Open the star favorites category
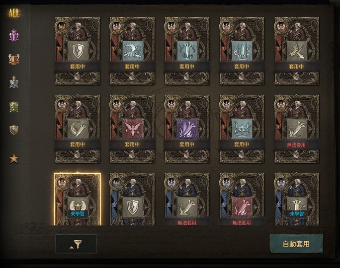 click(14, 158)
